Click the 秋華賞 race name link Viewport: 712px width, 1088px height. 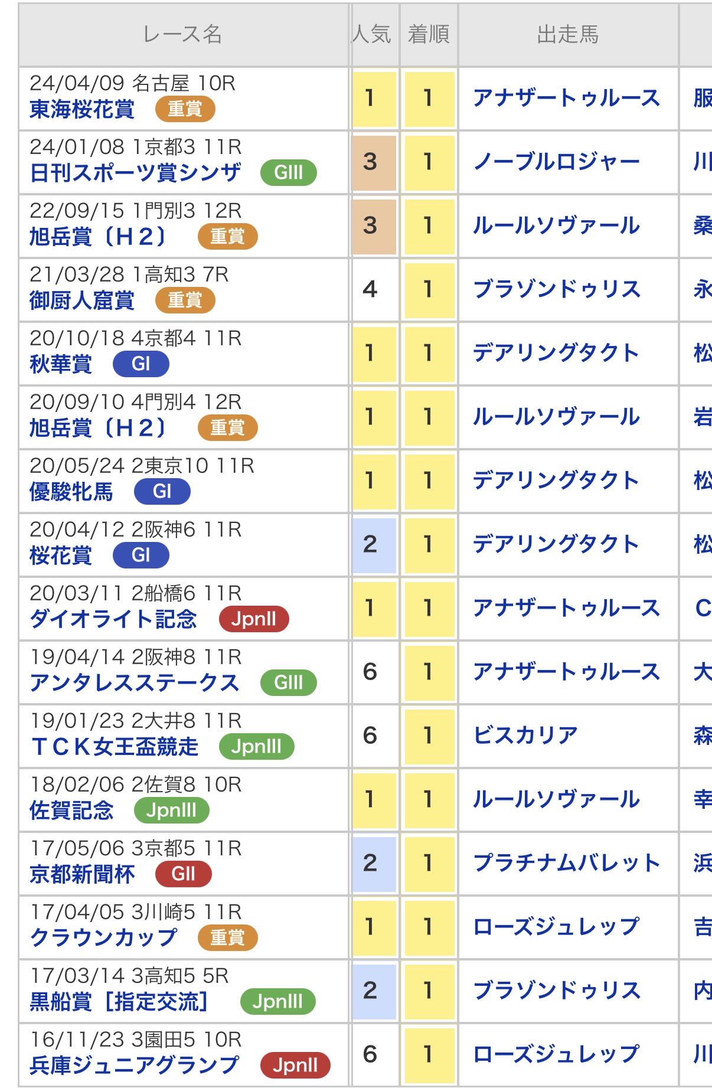point(61,365)
